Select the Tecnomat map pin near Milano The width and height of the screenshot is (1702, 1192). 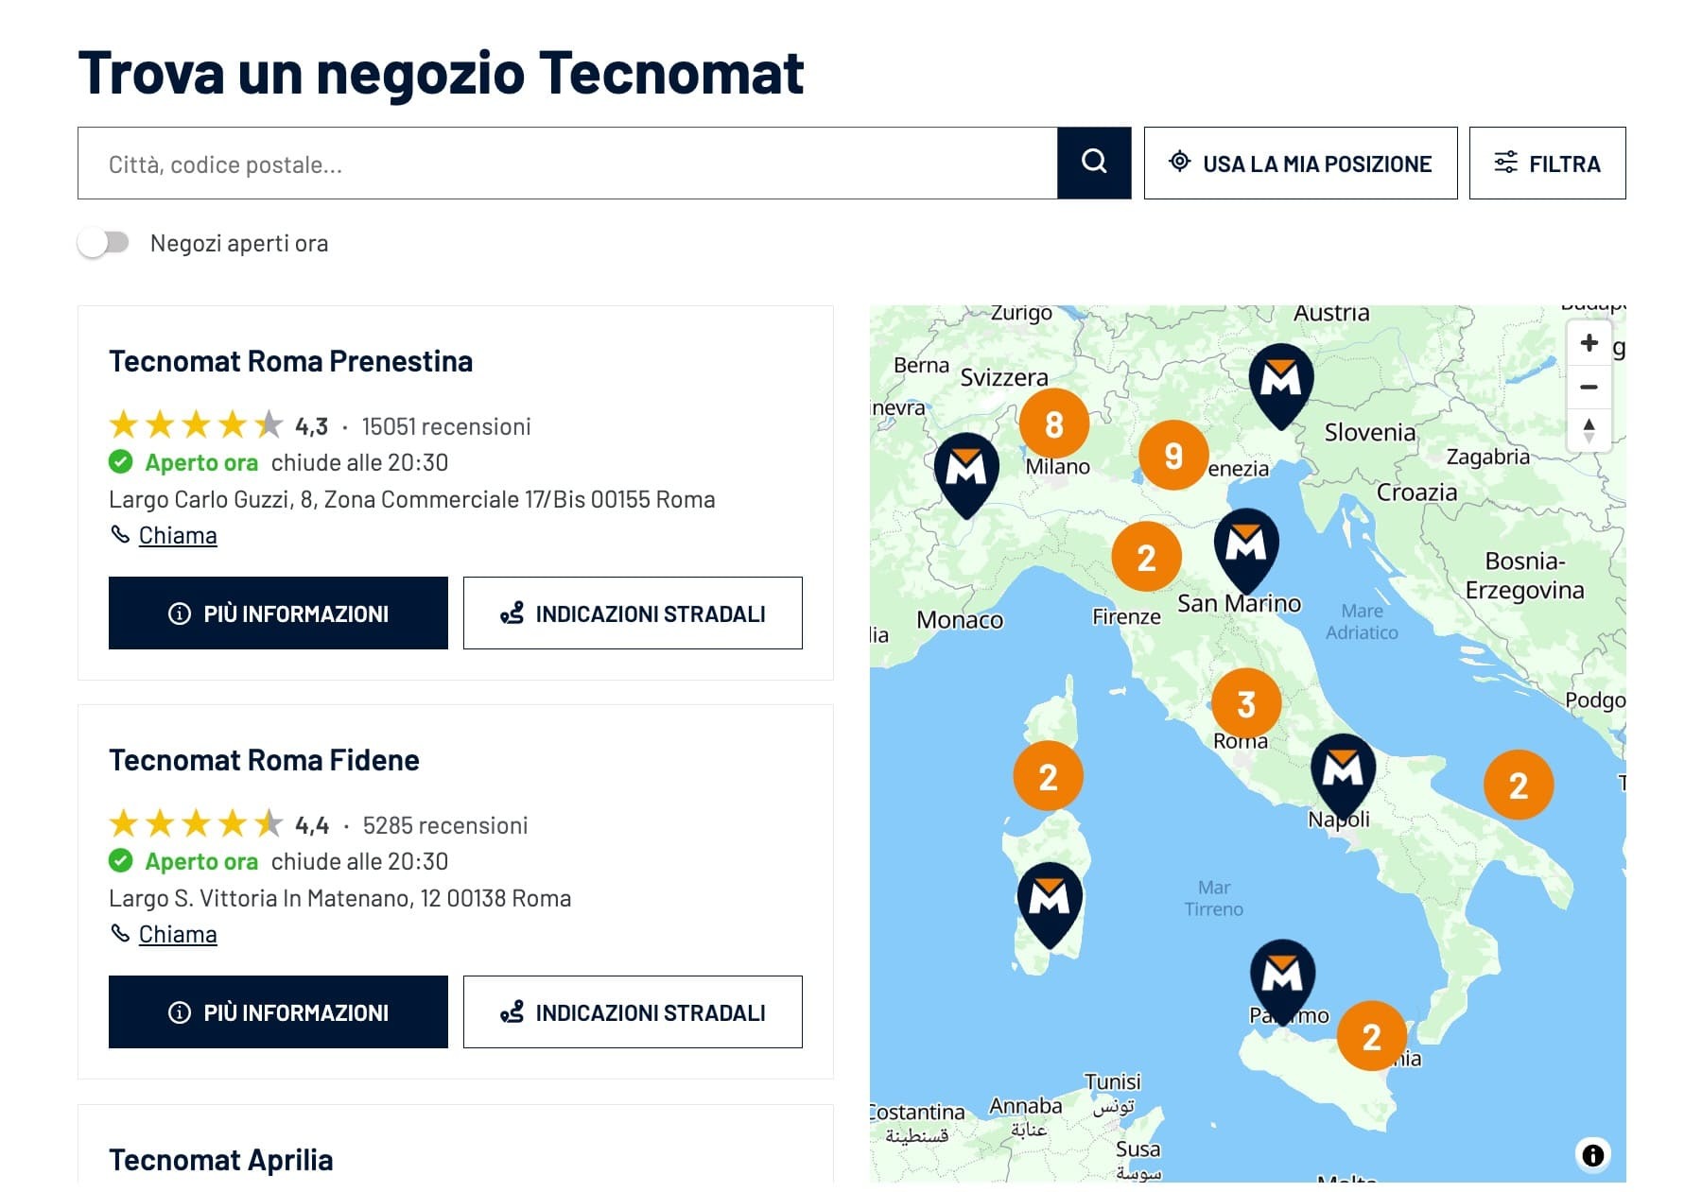tap(965, 468)
